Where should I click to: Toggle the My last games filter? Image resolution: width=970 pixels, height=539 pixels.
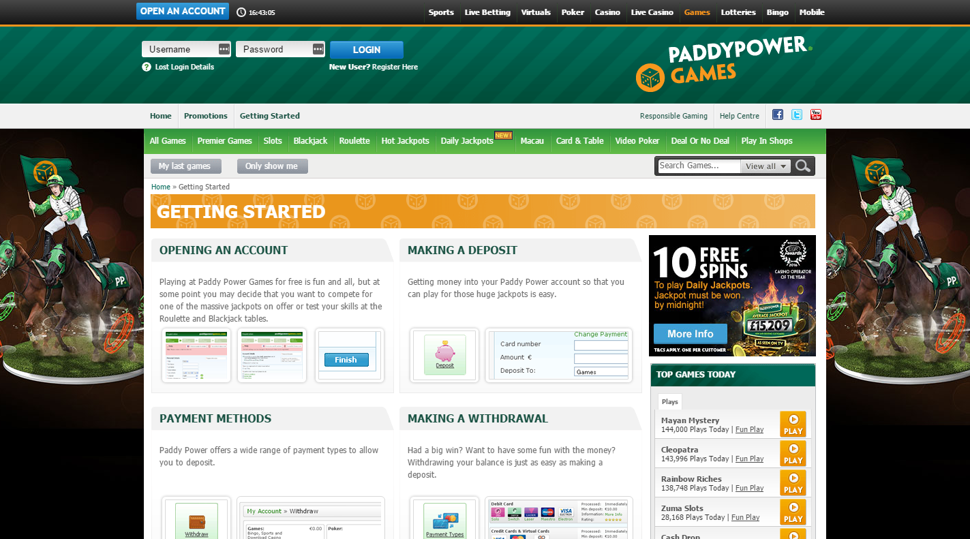tap(185, 166)
